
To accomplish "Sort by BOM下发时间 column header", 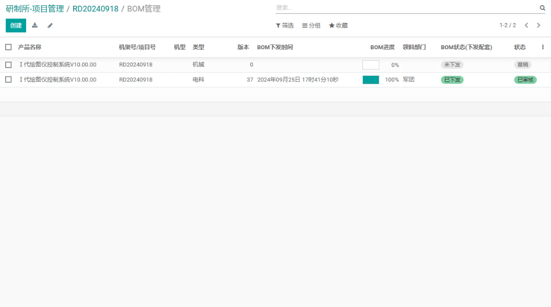I will coord(275,47).
